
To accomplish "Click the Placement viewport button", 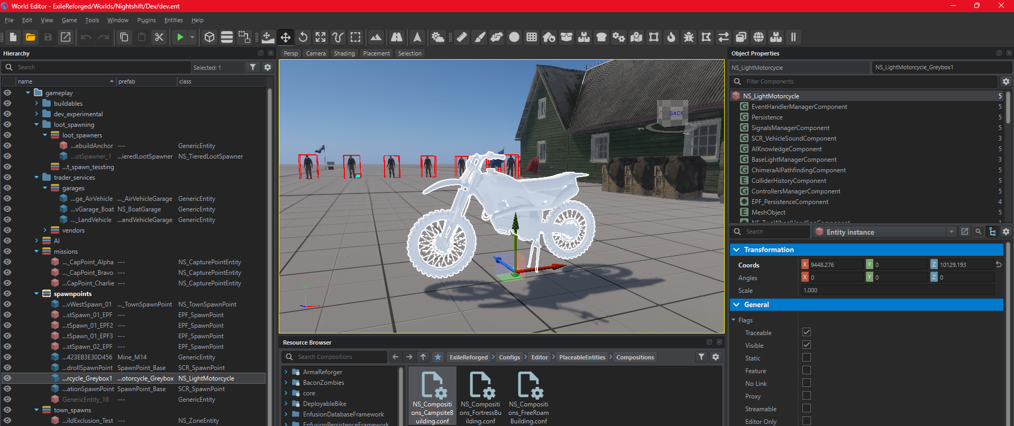I will pyautogui.click(x=377, y=53).
